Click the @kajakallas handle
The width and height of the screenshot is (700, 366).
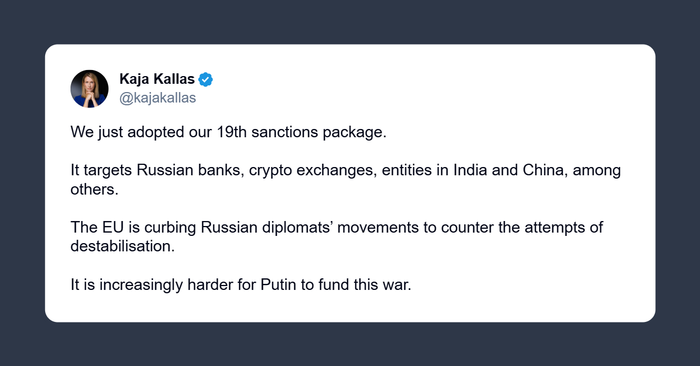click(158, 98)
